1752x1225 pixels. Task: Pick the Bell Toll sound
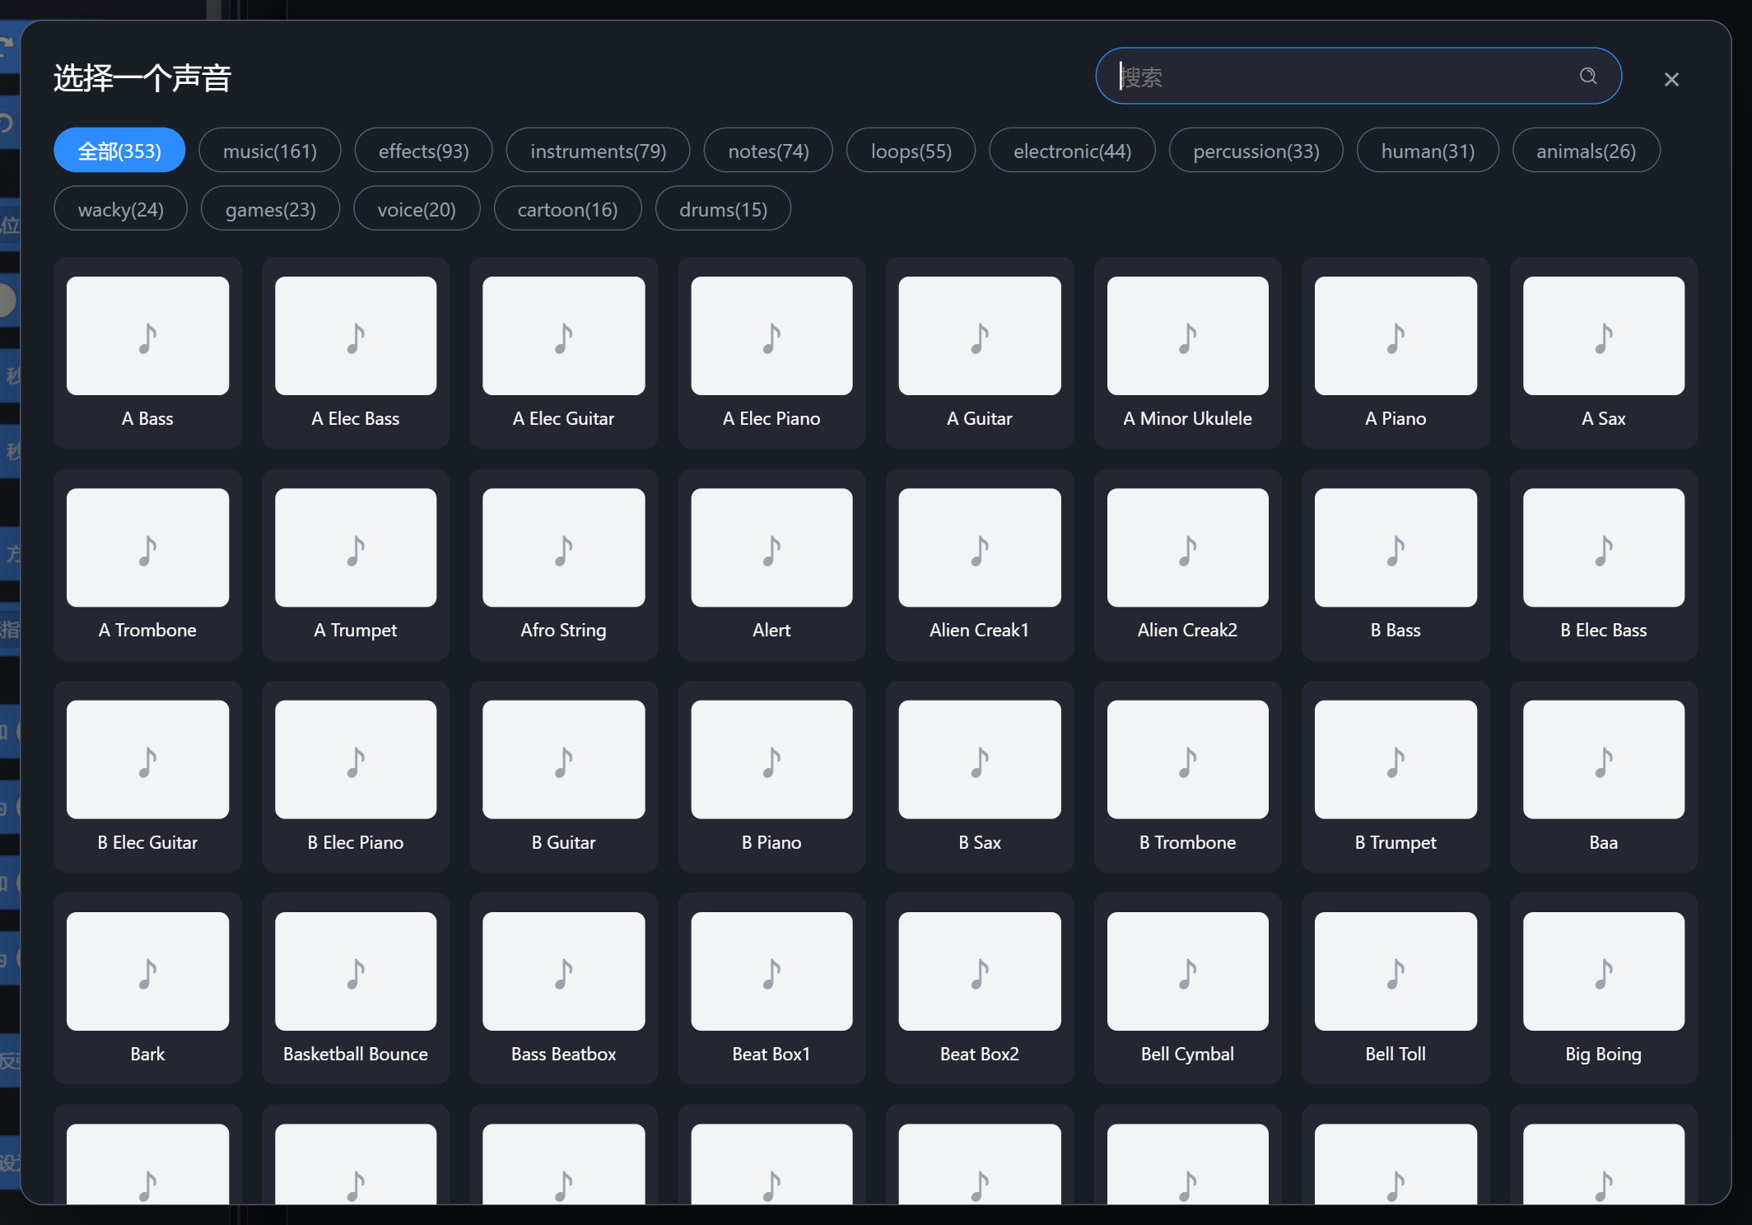pos(1396,989)
